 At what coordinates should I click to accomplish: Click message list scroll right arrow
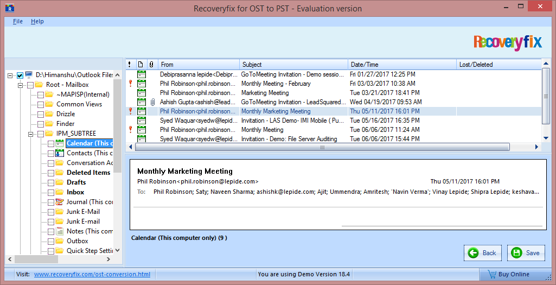click(536, 147)
